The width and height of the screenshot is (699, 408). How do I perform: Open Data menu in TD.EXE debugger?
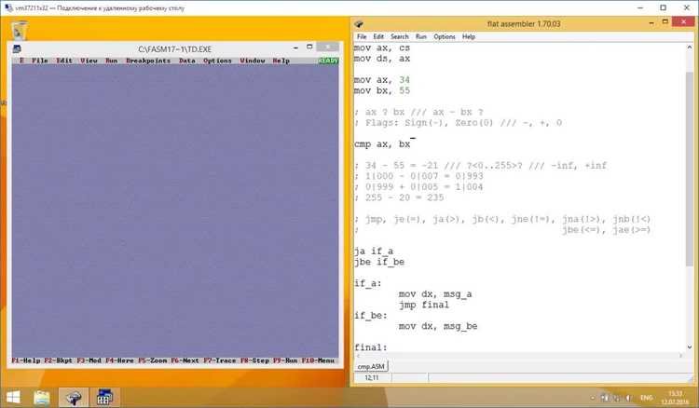pyautogui.click(x=187, y=61)
